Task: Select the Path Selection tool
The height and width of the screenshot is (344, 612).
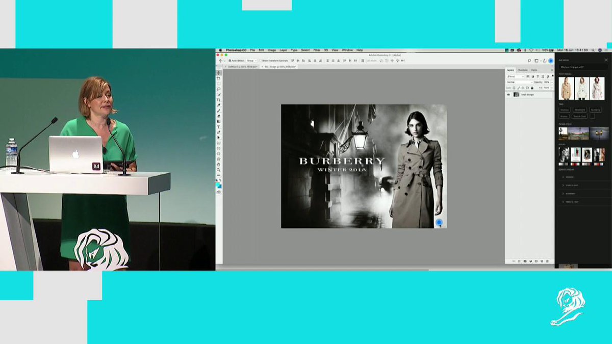Action: point(219,138)
